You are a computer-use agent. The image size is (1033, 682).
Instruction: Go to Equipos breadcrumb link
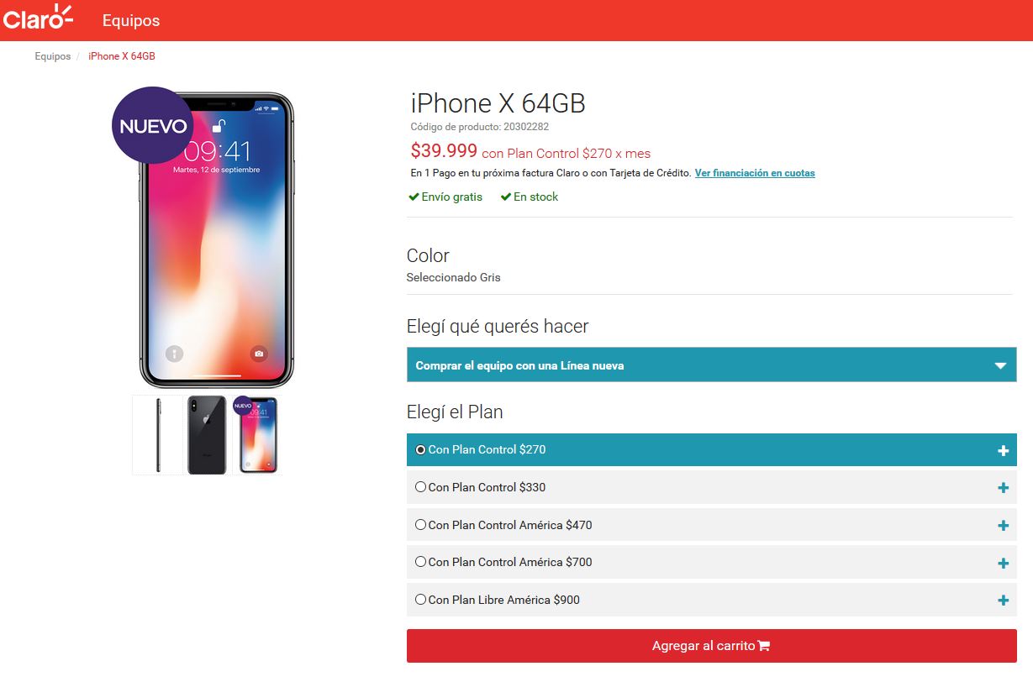point(53,56)
